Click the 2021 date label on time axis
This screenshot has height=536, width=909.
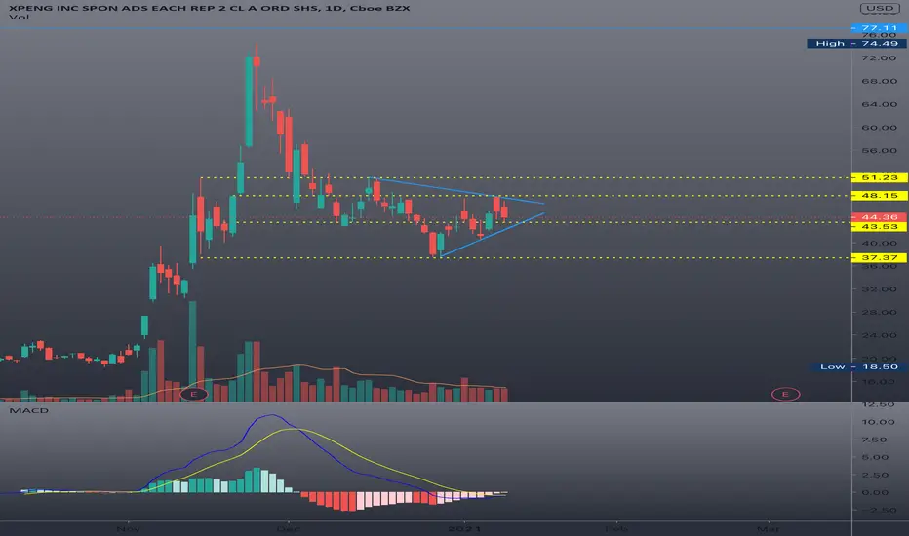464,528
